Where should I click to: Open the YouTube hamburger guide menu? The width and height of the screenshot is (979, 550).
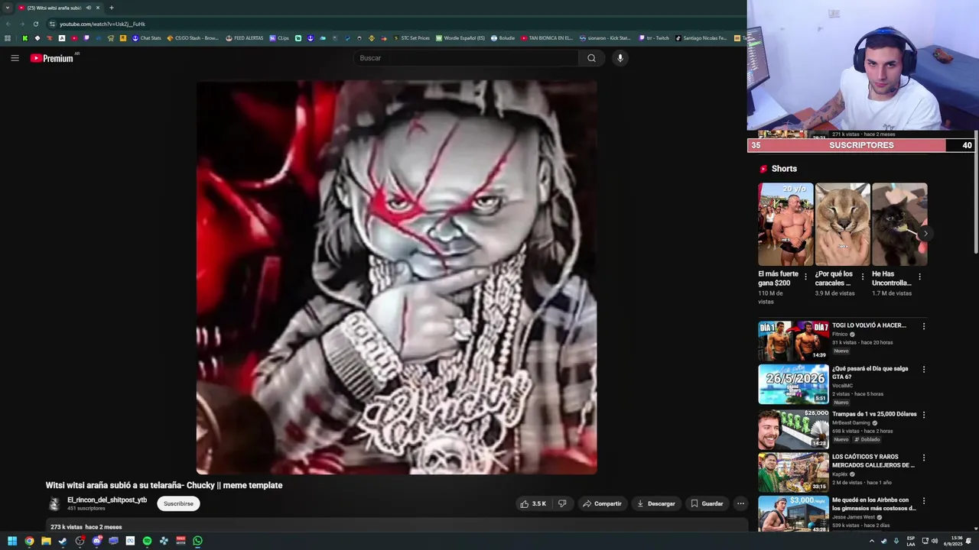click(15, 58)
